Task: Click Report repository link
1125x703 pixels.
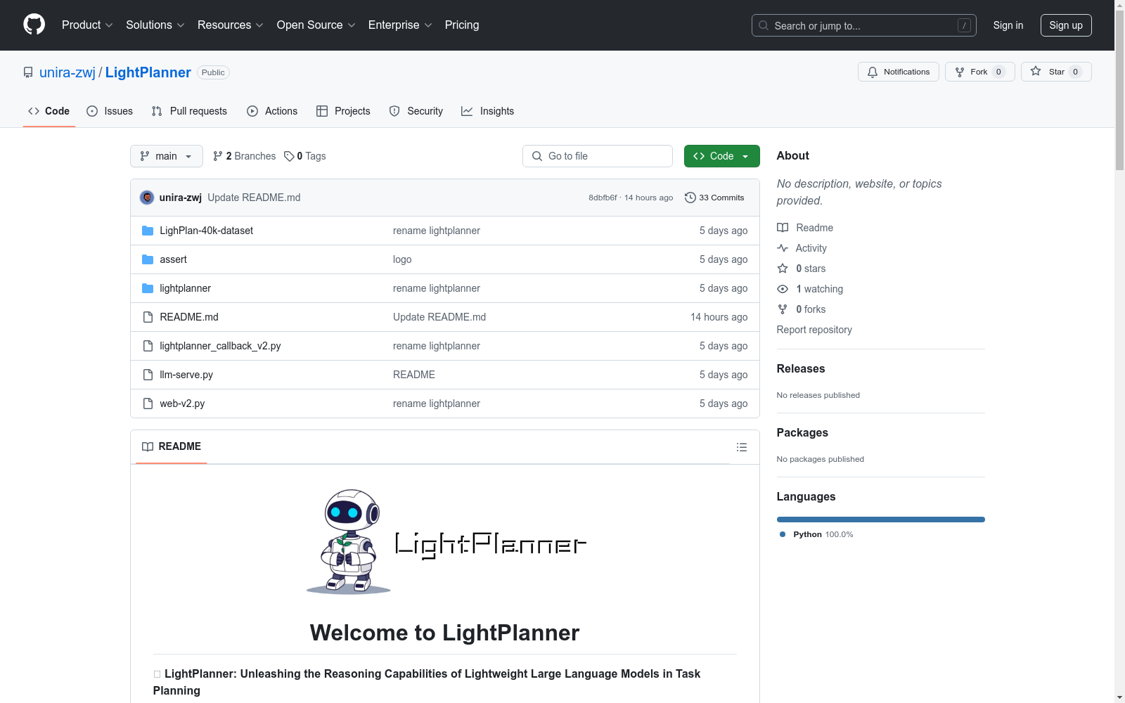Action: [x=814, y=330]
